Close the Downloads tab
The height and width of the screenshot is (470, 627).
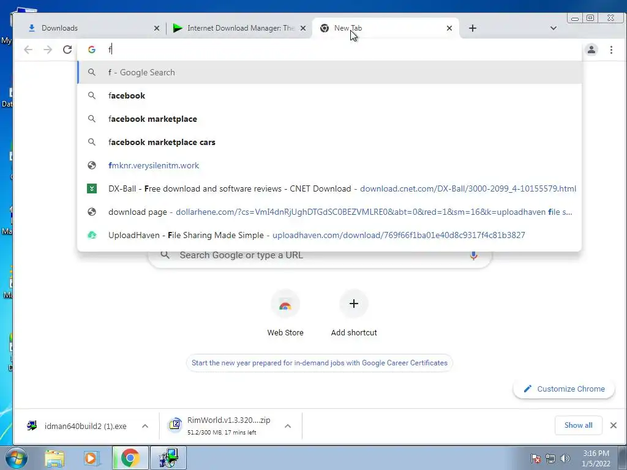[x=157, y=28]
